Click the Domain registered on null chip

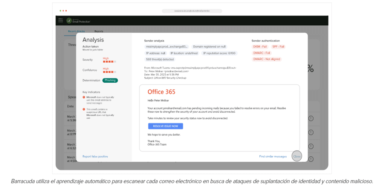click(x=209, y=47)
